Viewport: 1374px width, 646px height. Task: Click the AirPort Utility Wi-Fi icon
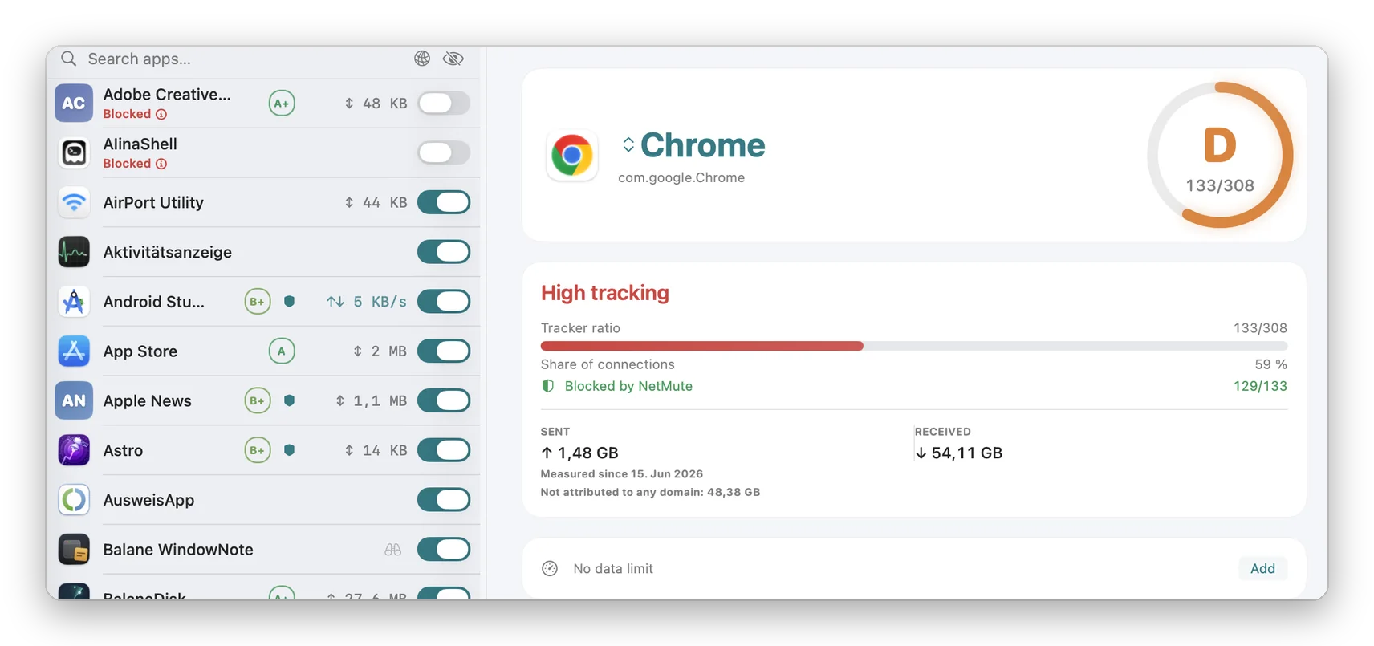pyautogui.click(x=74, y=202)
